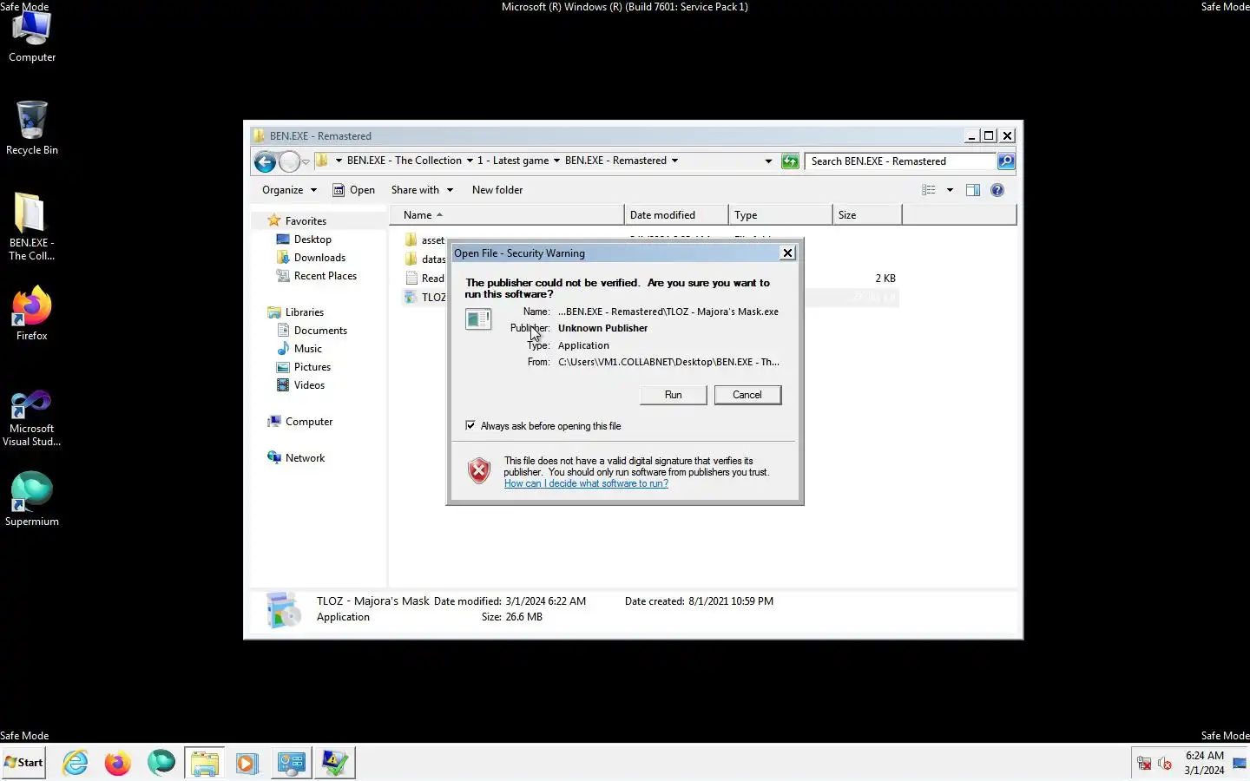Select the BEN.EXE - The Coll... desktop folder
Image resolution: width=1250 pixels, height=781 pixels.
[31, 226]
